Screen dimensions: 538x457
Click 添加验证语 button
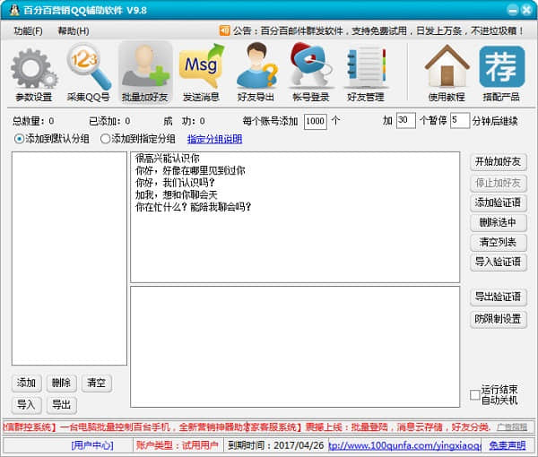pos(499,203)
